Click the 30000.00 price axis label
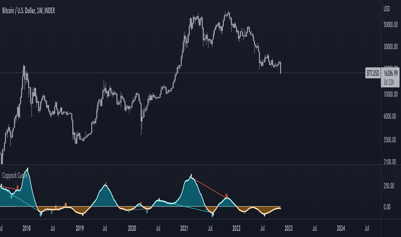This screenshot has height=237, width=401. tap(391, 47)
